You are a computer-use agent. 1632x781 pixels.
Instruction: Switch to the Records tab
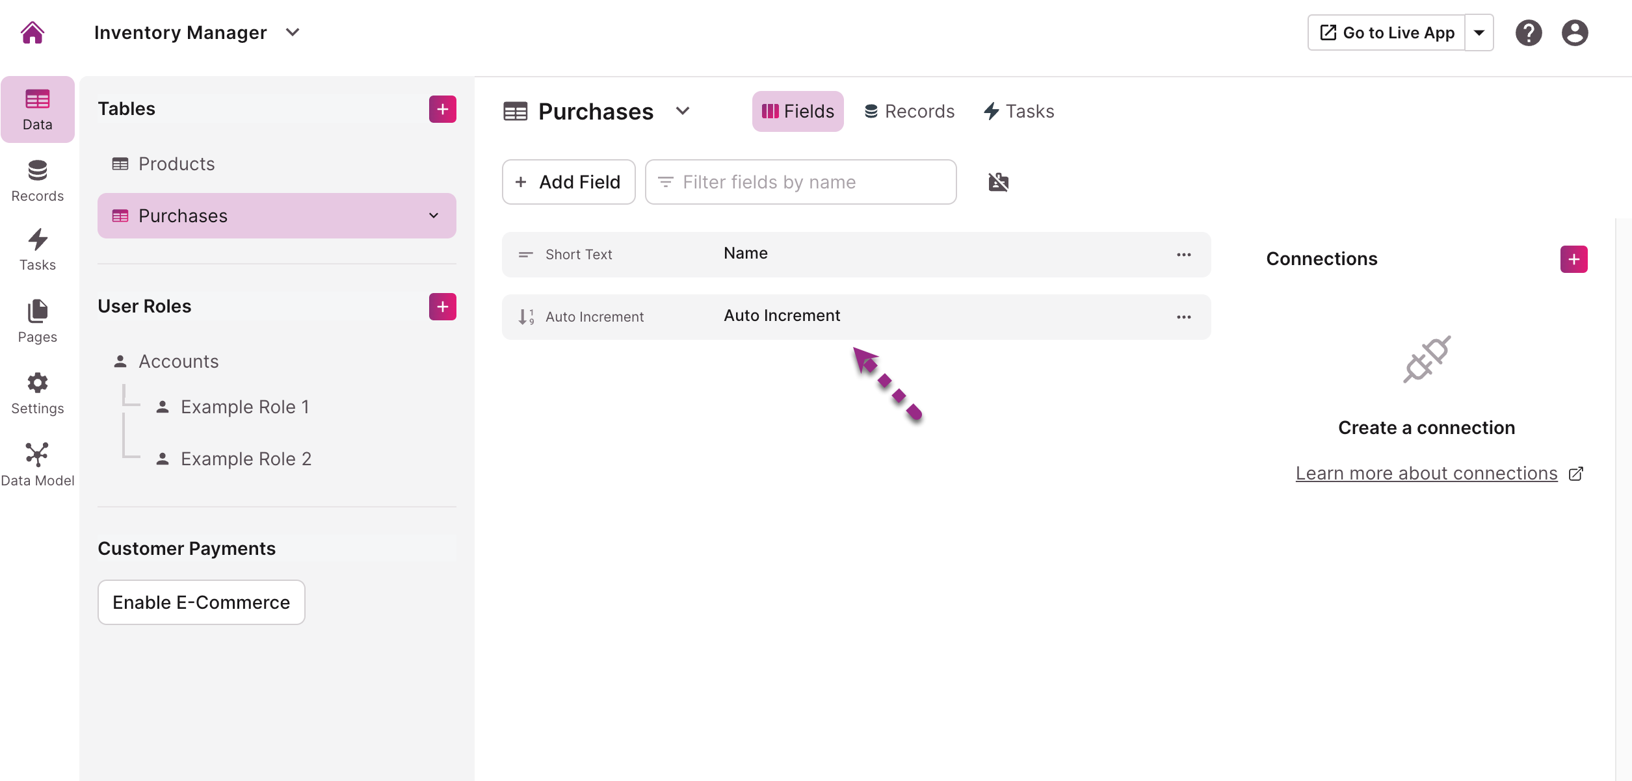909,111
